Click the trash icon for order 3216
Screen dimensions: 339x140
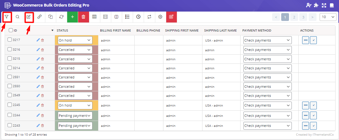pyautogui.click(x=42, y=50)
